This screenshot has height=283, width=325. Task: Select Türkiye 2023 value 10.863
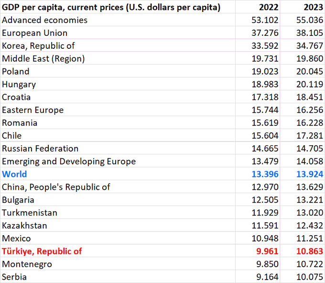tap(310, 251)
